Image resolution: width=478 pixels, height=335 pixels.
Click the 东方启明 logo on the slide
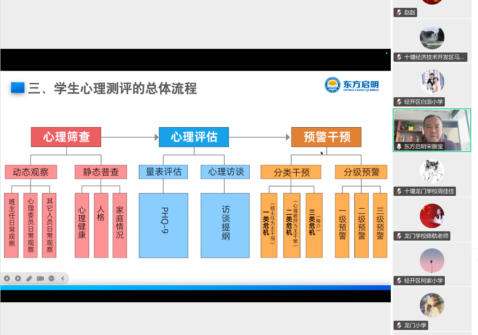coord(352,86)
